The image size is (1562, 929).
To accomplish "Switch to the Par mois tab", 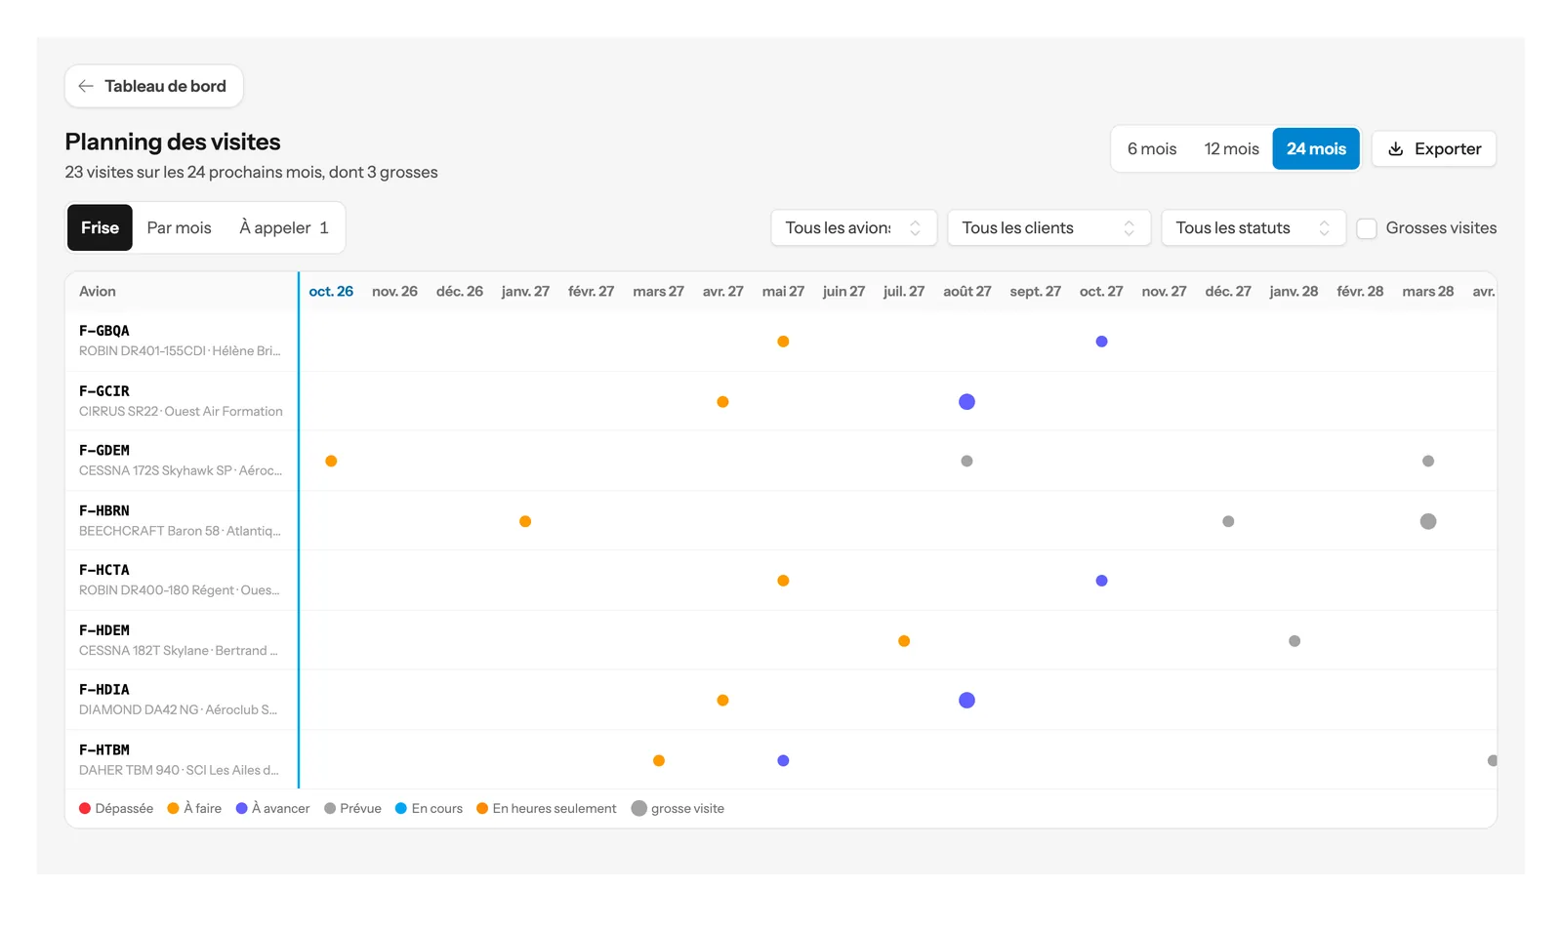I will coord(179,227).
